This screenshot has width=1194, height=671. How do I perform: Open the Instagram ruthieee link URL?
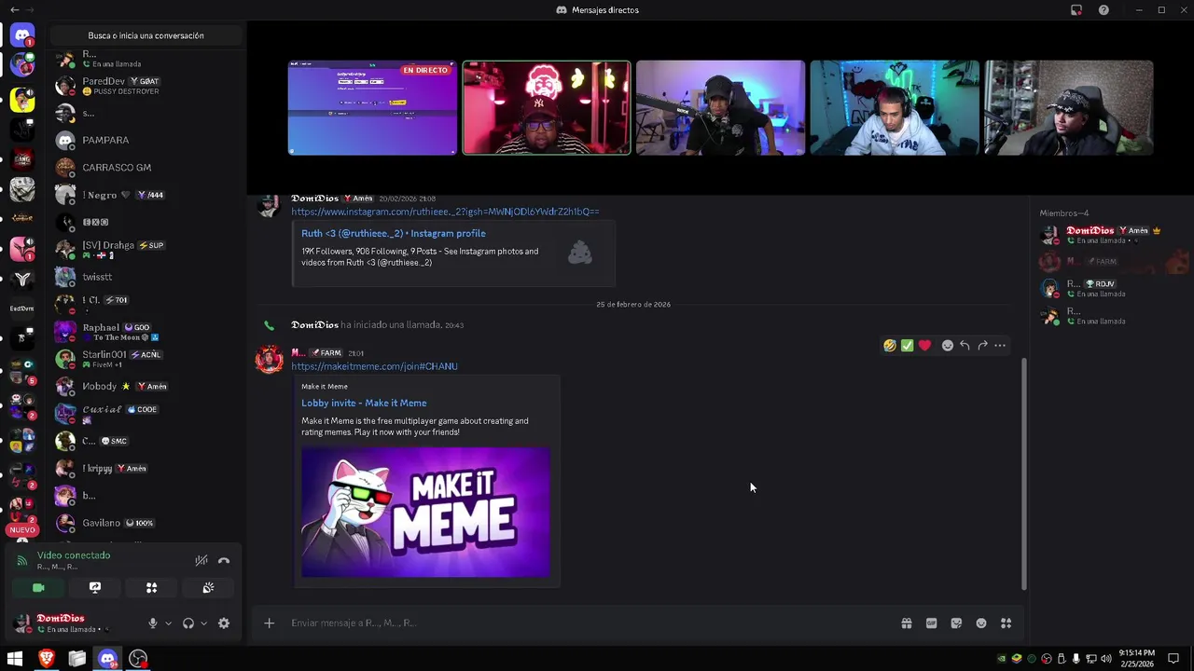(x=445, y=212)
